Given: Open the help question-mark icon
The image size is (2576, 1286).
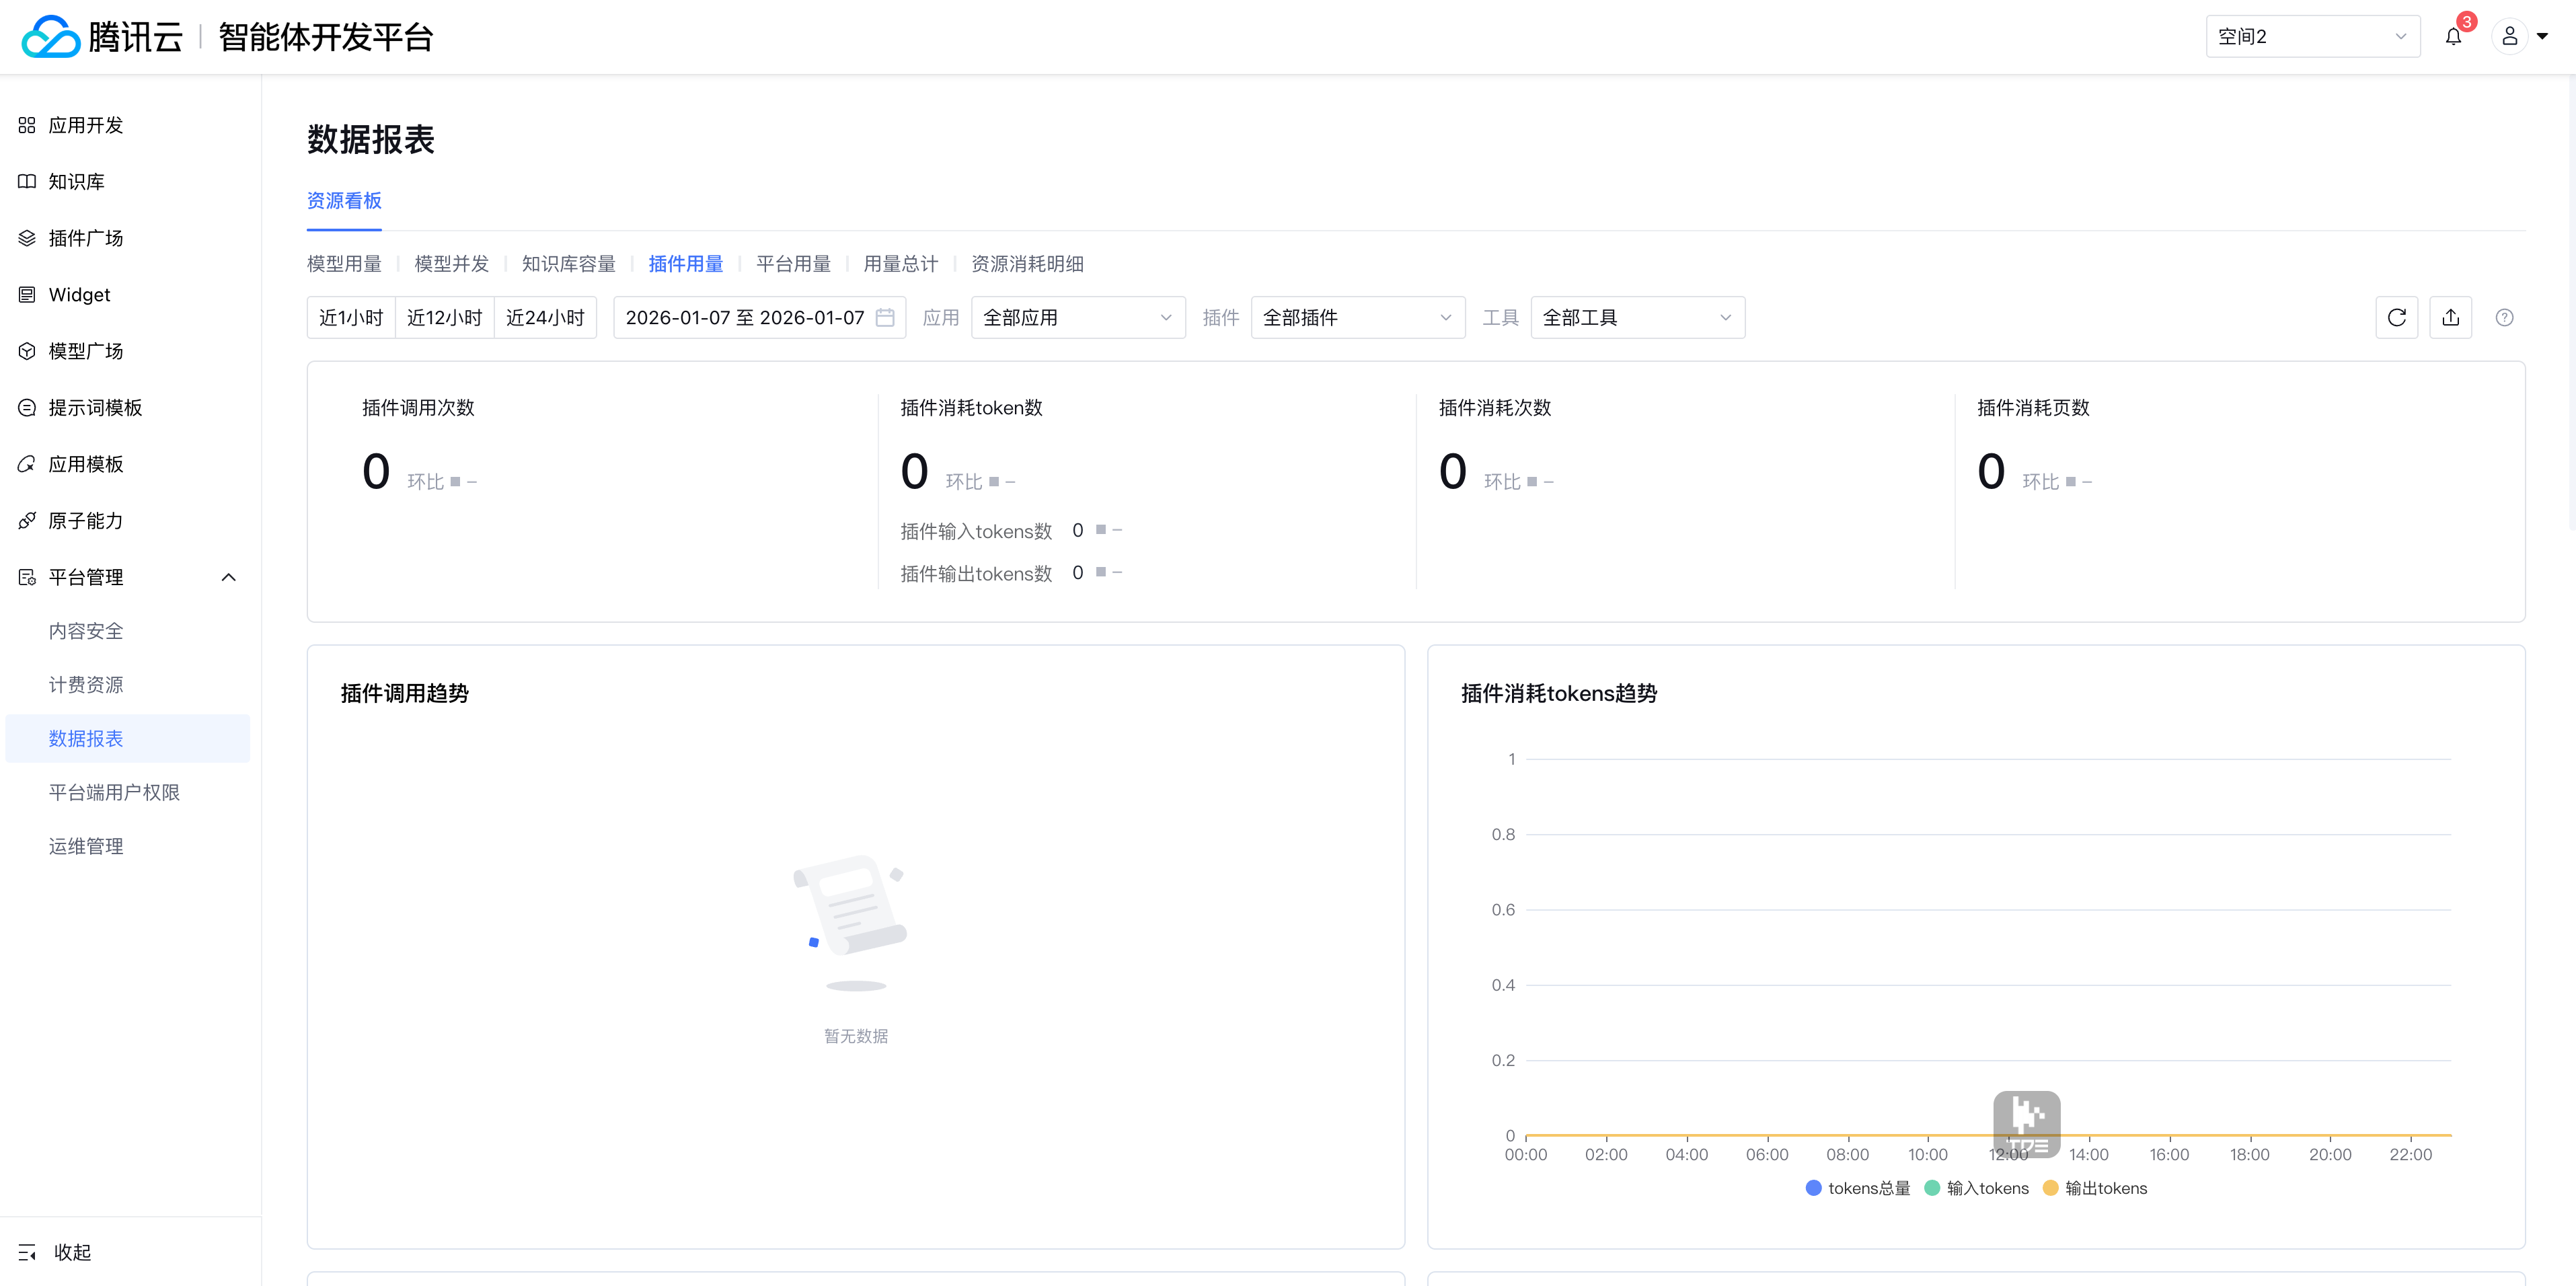Looking at the screenshot, I should click(x=2504, y=318).
